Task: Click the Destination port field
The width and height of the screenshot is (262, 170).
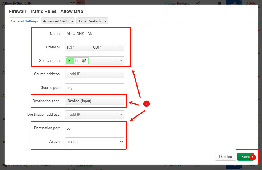Action: 94,128
